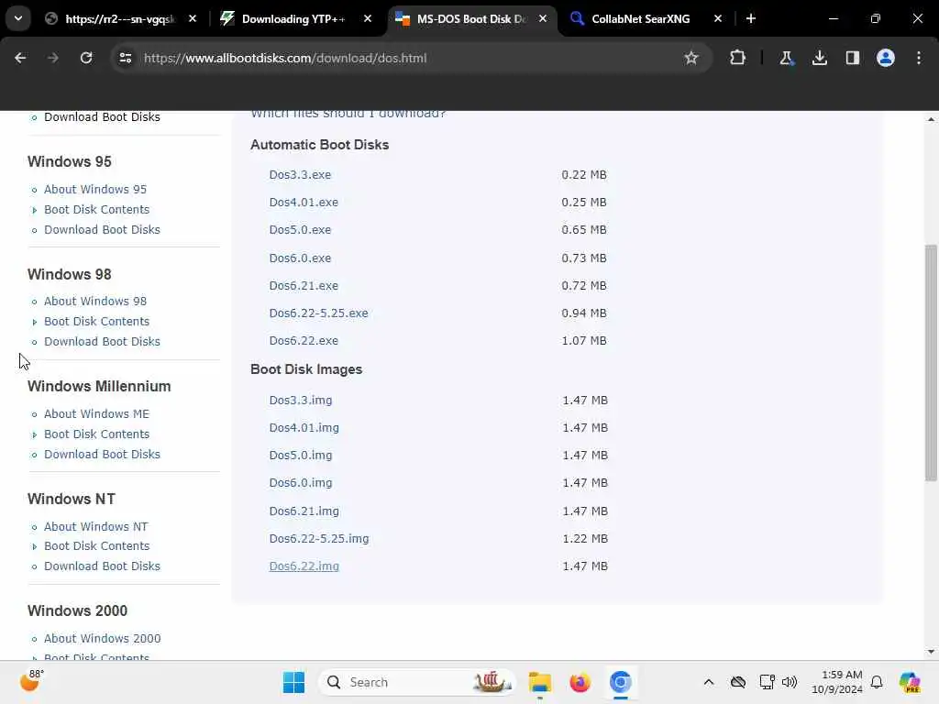Close the Downloading YTP++ tab
Screen dimensions: 939x704
click(368, 18)
